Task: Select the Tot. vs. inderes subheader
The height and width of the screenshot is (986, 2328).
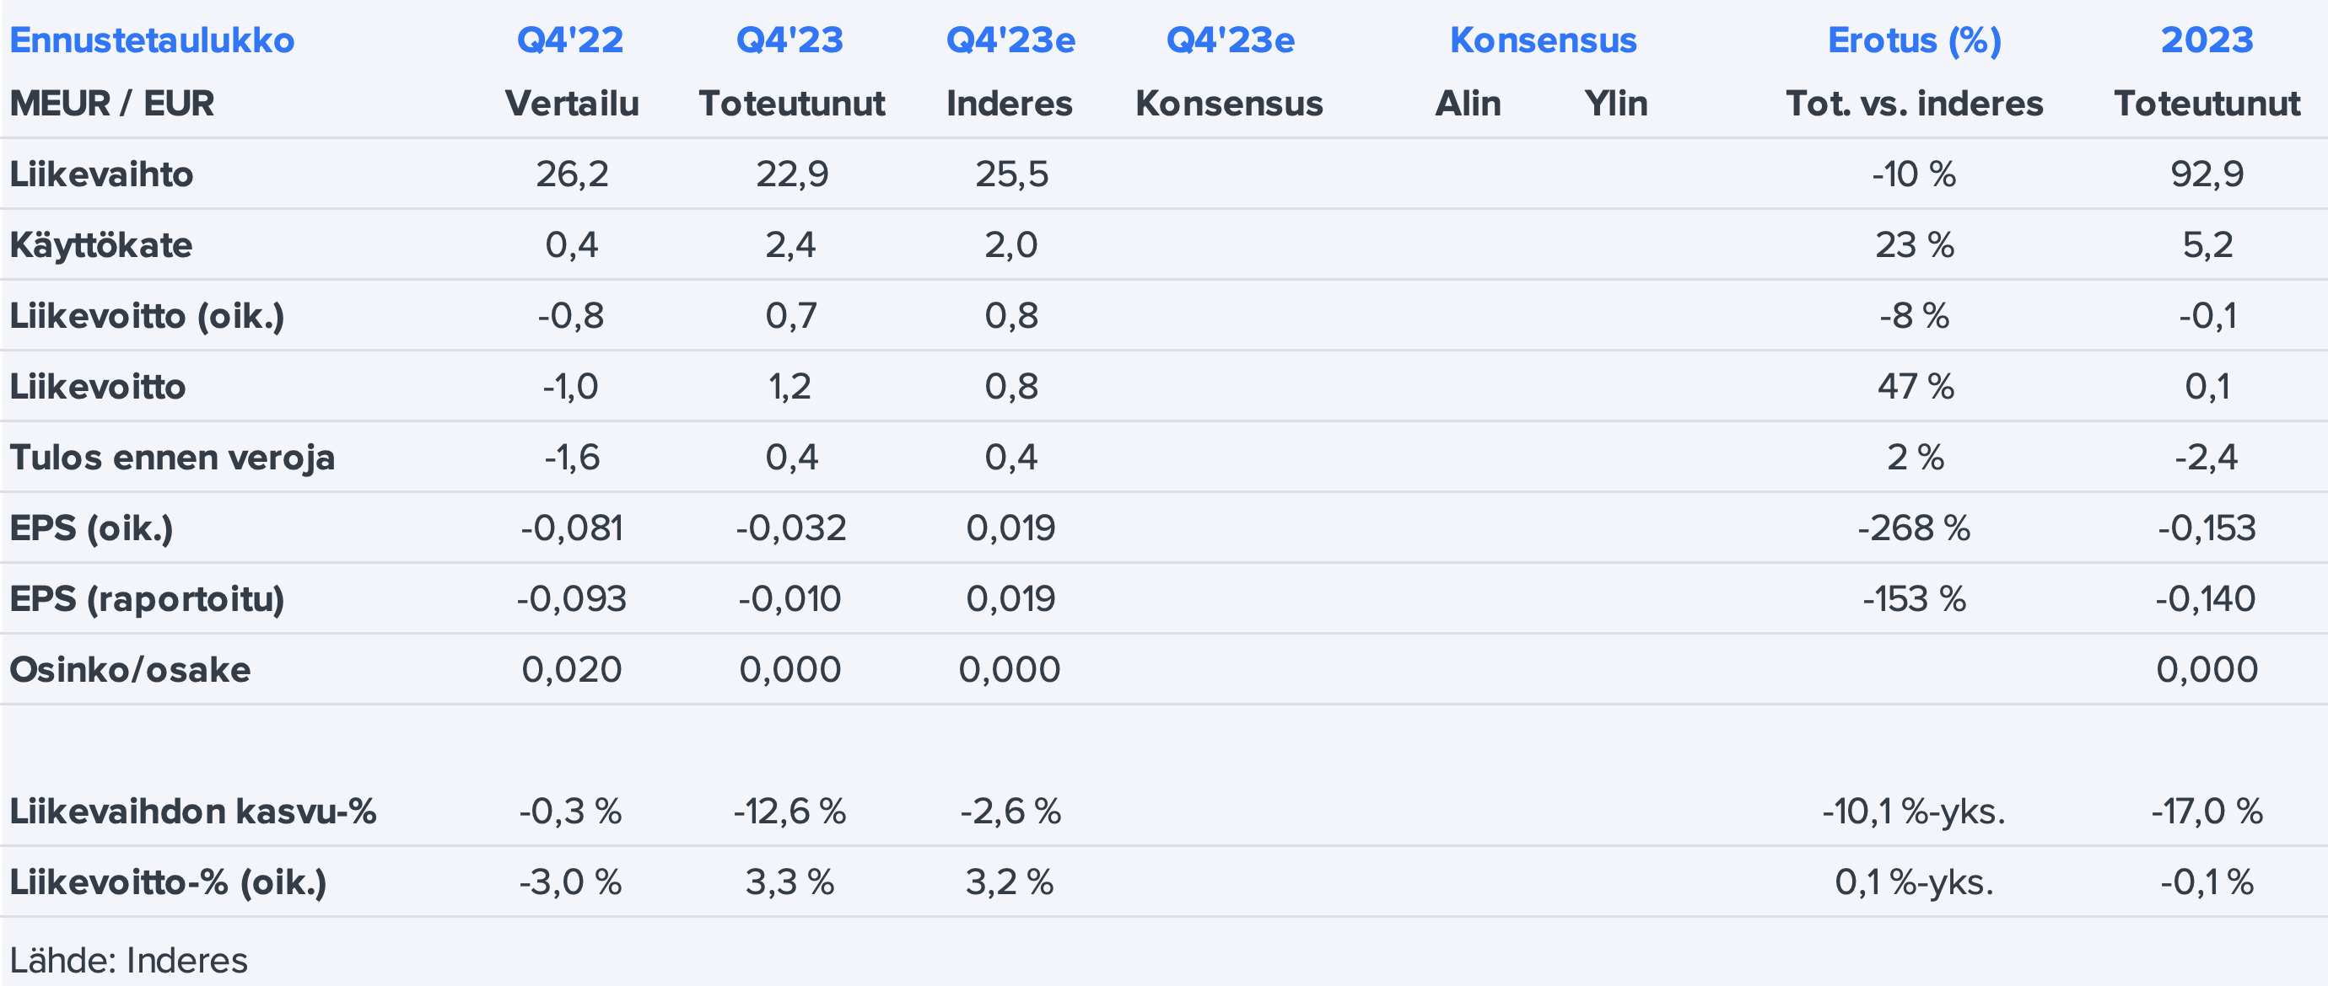Action: pyautogui.click(x=1914, y=104)
